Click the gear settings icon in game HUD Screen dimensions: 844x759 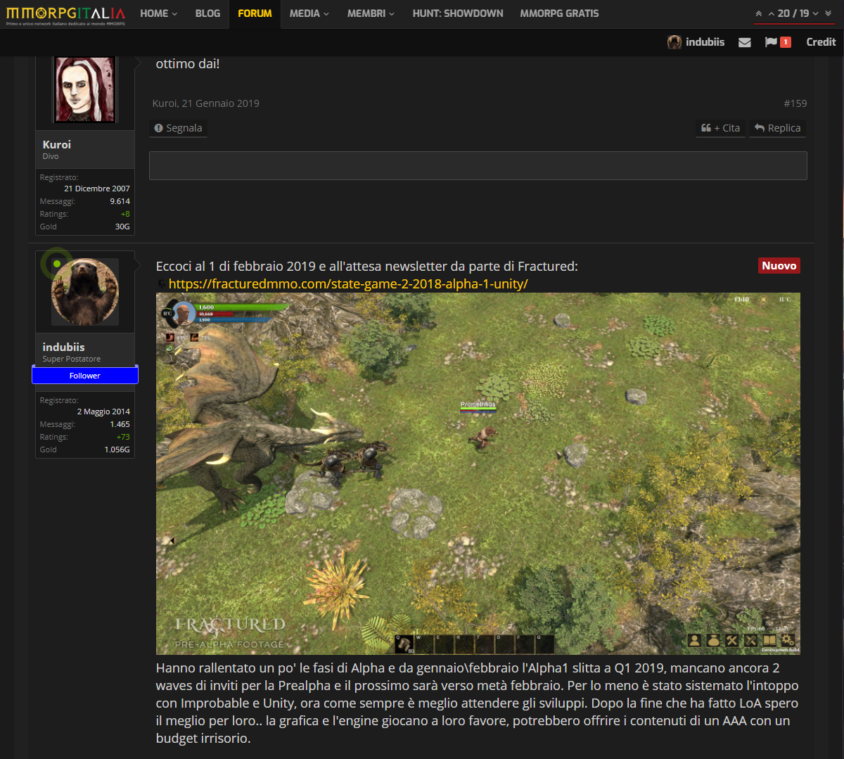(x=788, y=640)
